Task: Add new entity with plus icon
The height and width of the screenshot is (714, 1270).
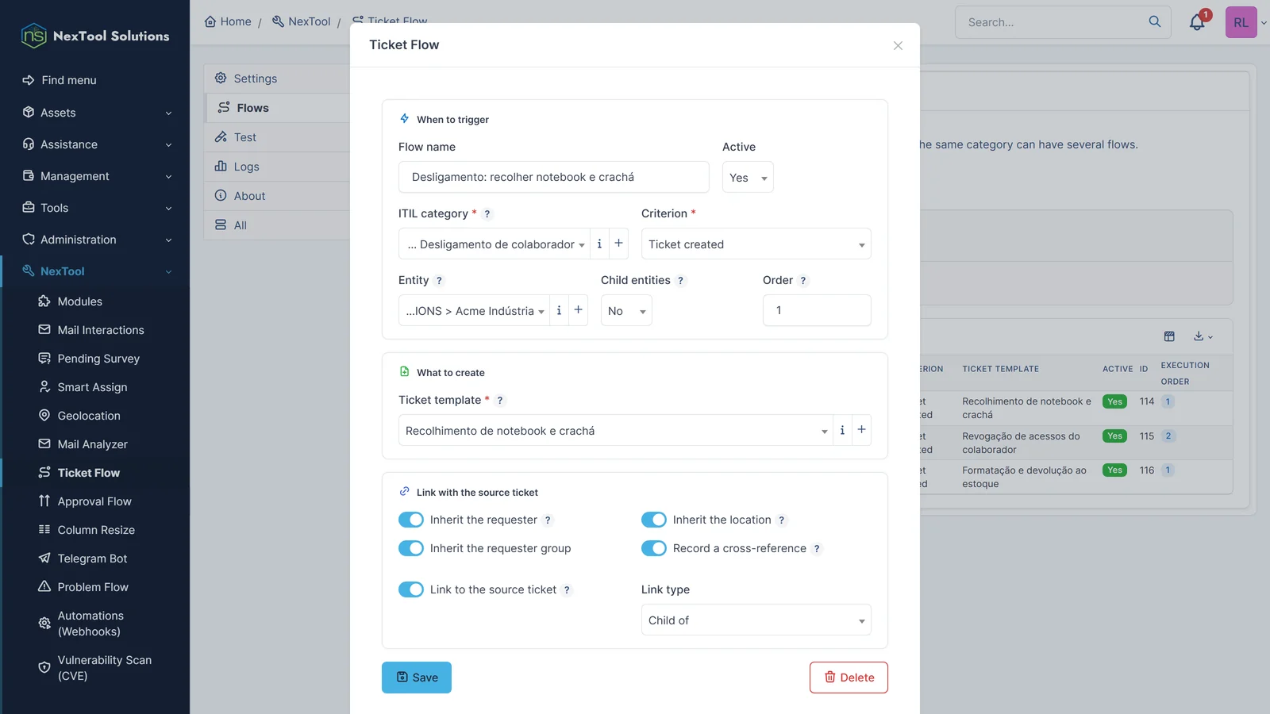Action: [x=579, y=310]
